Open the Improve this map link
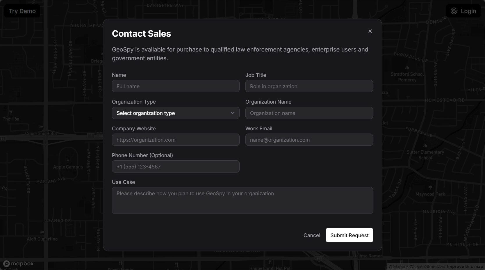 click(465, 267)
